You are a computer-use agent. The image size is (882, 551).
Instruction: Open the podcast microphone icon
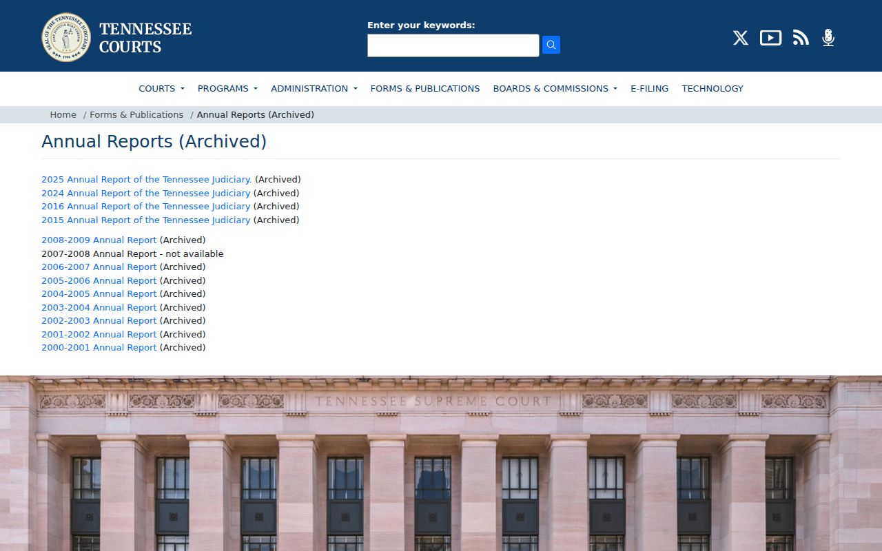[x=828, y=38]
